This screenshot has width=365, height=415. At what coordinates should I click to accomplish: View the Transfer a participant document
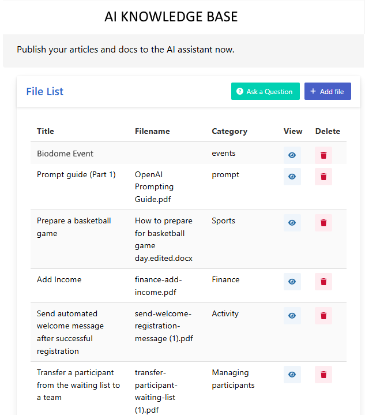click(292, 375)
